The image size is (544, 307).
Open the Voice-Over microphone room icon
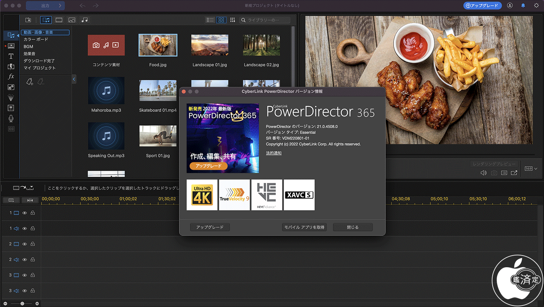(11, 118)
